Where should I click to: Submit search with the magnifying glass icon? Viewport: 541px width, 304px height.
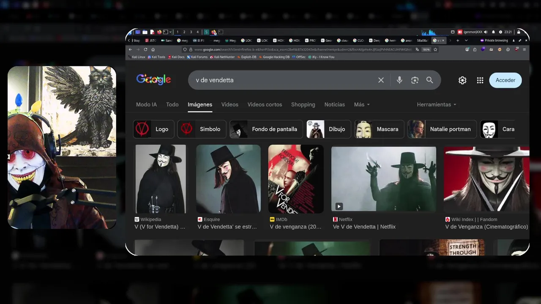430,80
